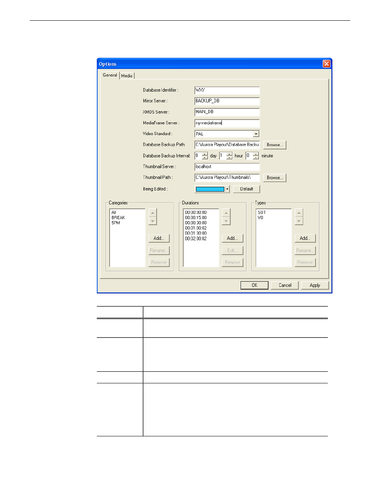
Task: Add a new duration
Action: 232,238
